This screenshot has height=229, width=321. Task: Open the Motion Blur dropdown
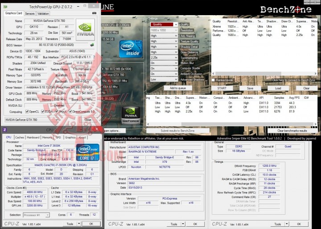[164, 63]
